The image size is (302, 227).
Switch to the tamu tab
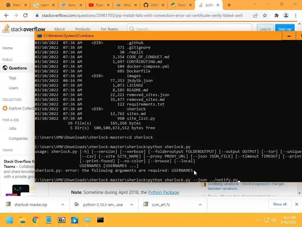(x=72, y=5)
